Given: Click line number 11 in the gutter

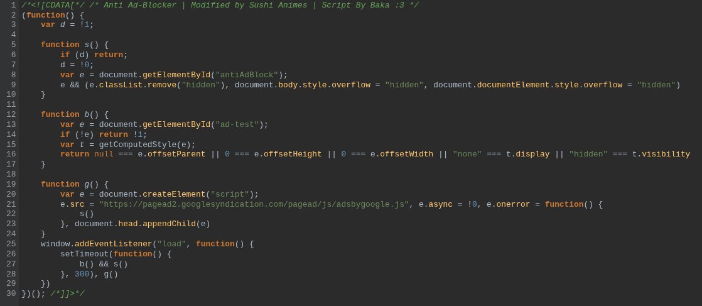Looking at the screenshot, I should coord(11,104).
